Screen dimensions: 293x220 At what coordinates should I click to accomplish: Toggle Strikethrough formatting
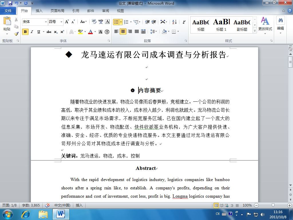(49, 32)
